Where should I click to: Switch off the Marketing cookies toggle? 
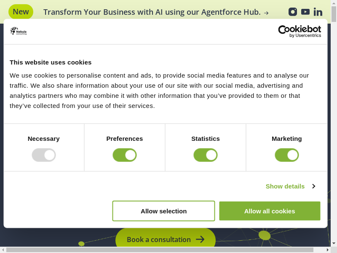point(287,155)
